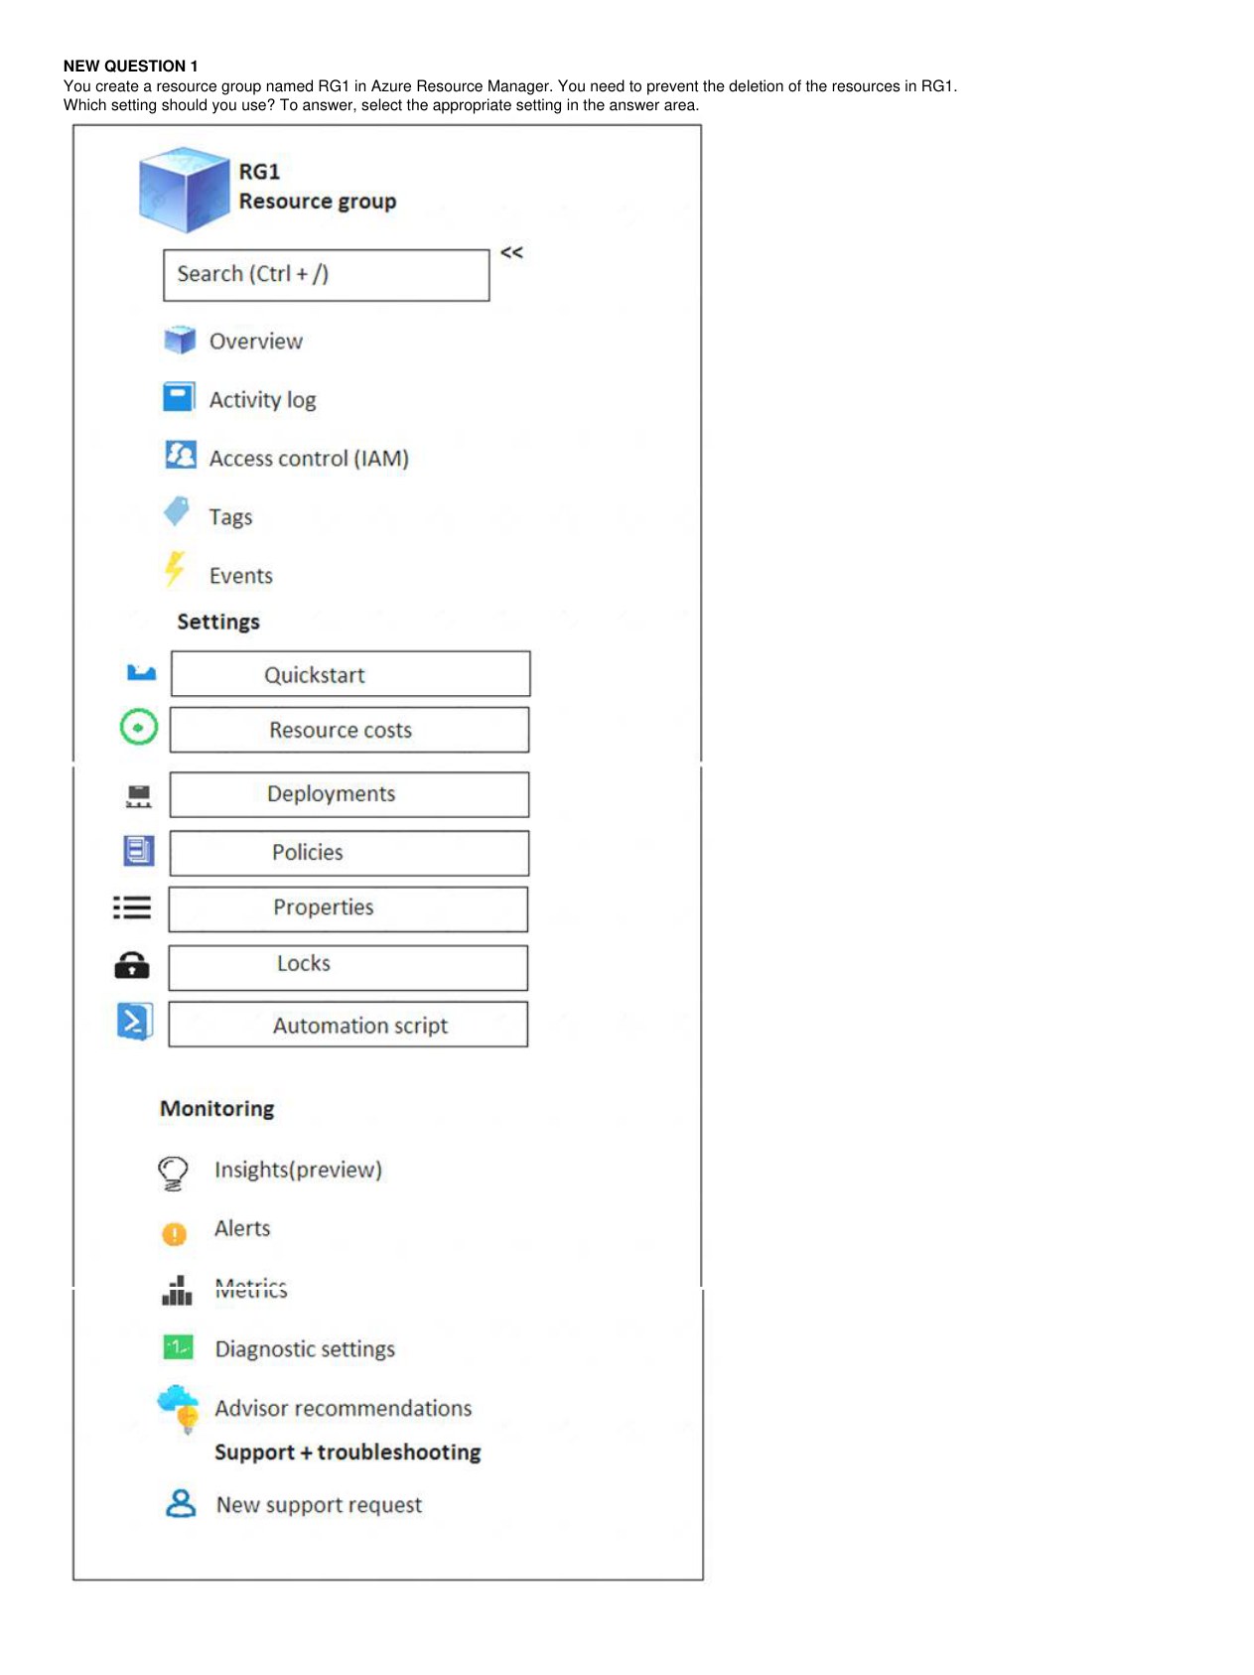Viewport: 1254px width, 1675px height.
Task: Click the Tags label icon
Action: tap(177, 511)
